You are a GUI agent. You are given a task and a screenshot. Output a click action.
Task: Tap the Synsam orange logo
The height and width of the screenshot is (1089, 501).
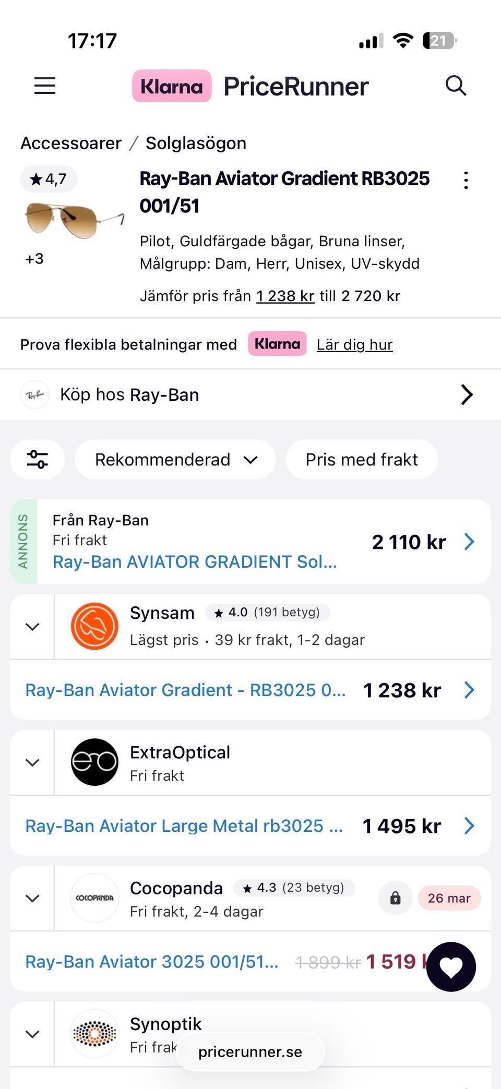(94, 626)
